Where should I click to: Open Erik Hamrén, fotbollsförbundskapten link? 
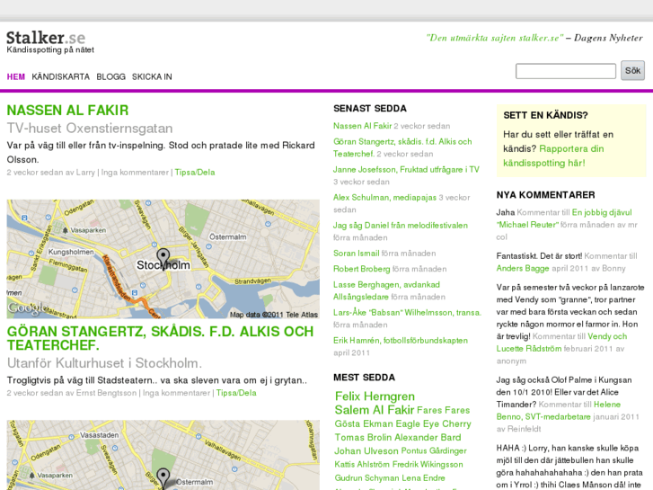click(401, 341)
